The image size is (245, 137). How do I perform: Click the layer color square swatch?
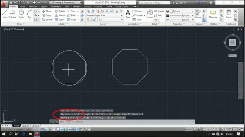pos(98,20)
